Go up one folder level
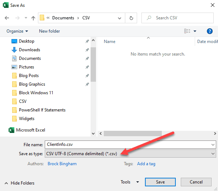 [x=33, y=18]
